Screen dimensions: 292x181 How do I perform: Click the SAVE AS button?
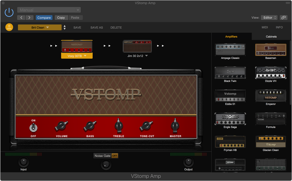tap(96, 28)
